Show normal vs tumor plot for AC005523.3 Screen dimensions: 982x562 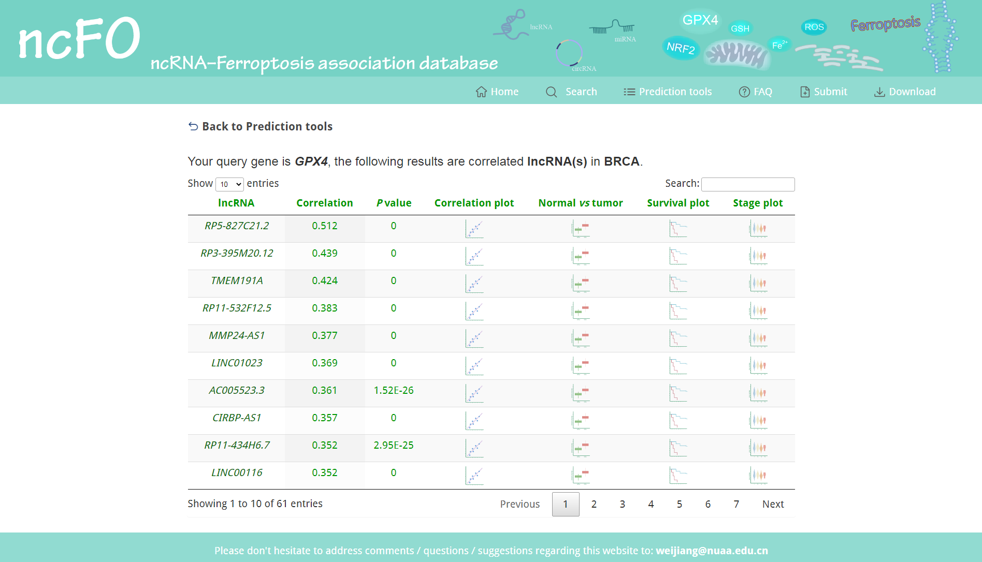(x=581, y=393)
